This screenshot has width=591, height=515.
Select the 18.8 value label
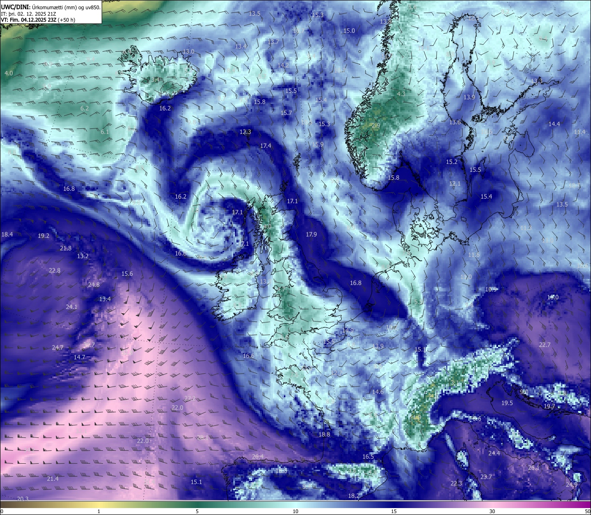point(324,435)
